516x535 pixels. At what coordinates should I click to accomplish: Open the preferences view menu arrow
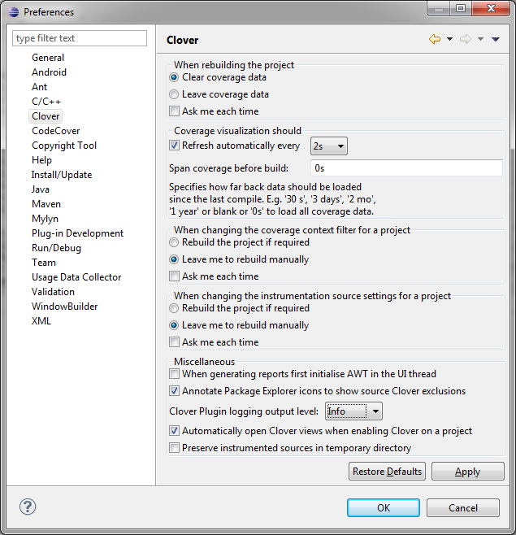point(496,39)
